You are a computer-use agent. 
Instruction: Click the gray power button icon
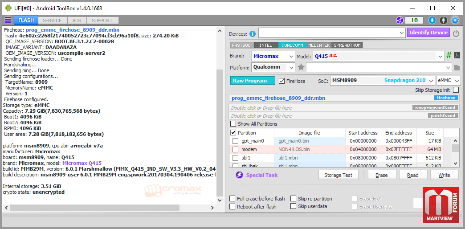click(456, 33)
